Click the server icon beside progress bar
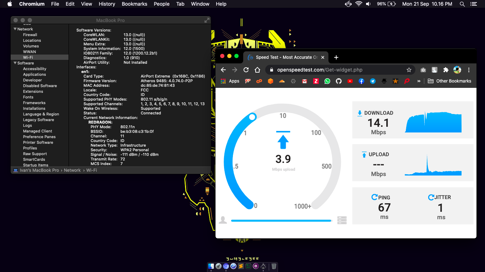Viewport: 485px width, 272px height. (342, 220)
